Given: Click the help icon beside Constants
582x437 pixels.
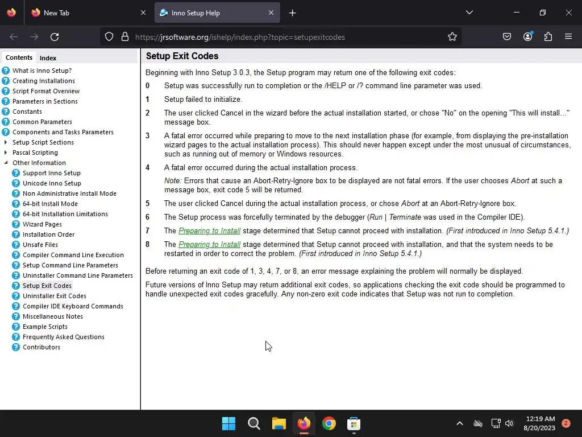Looking at the screenshot, I should 6,112.
